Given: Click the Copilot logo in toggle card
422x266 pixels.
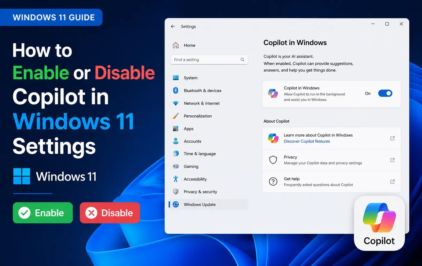Looking at the screenshot, I should (273, 93).
